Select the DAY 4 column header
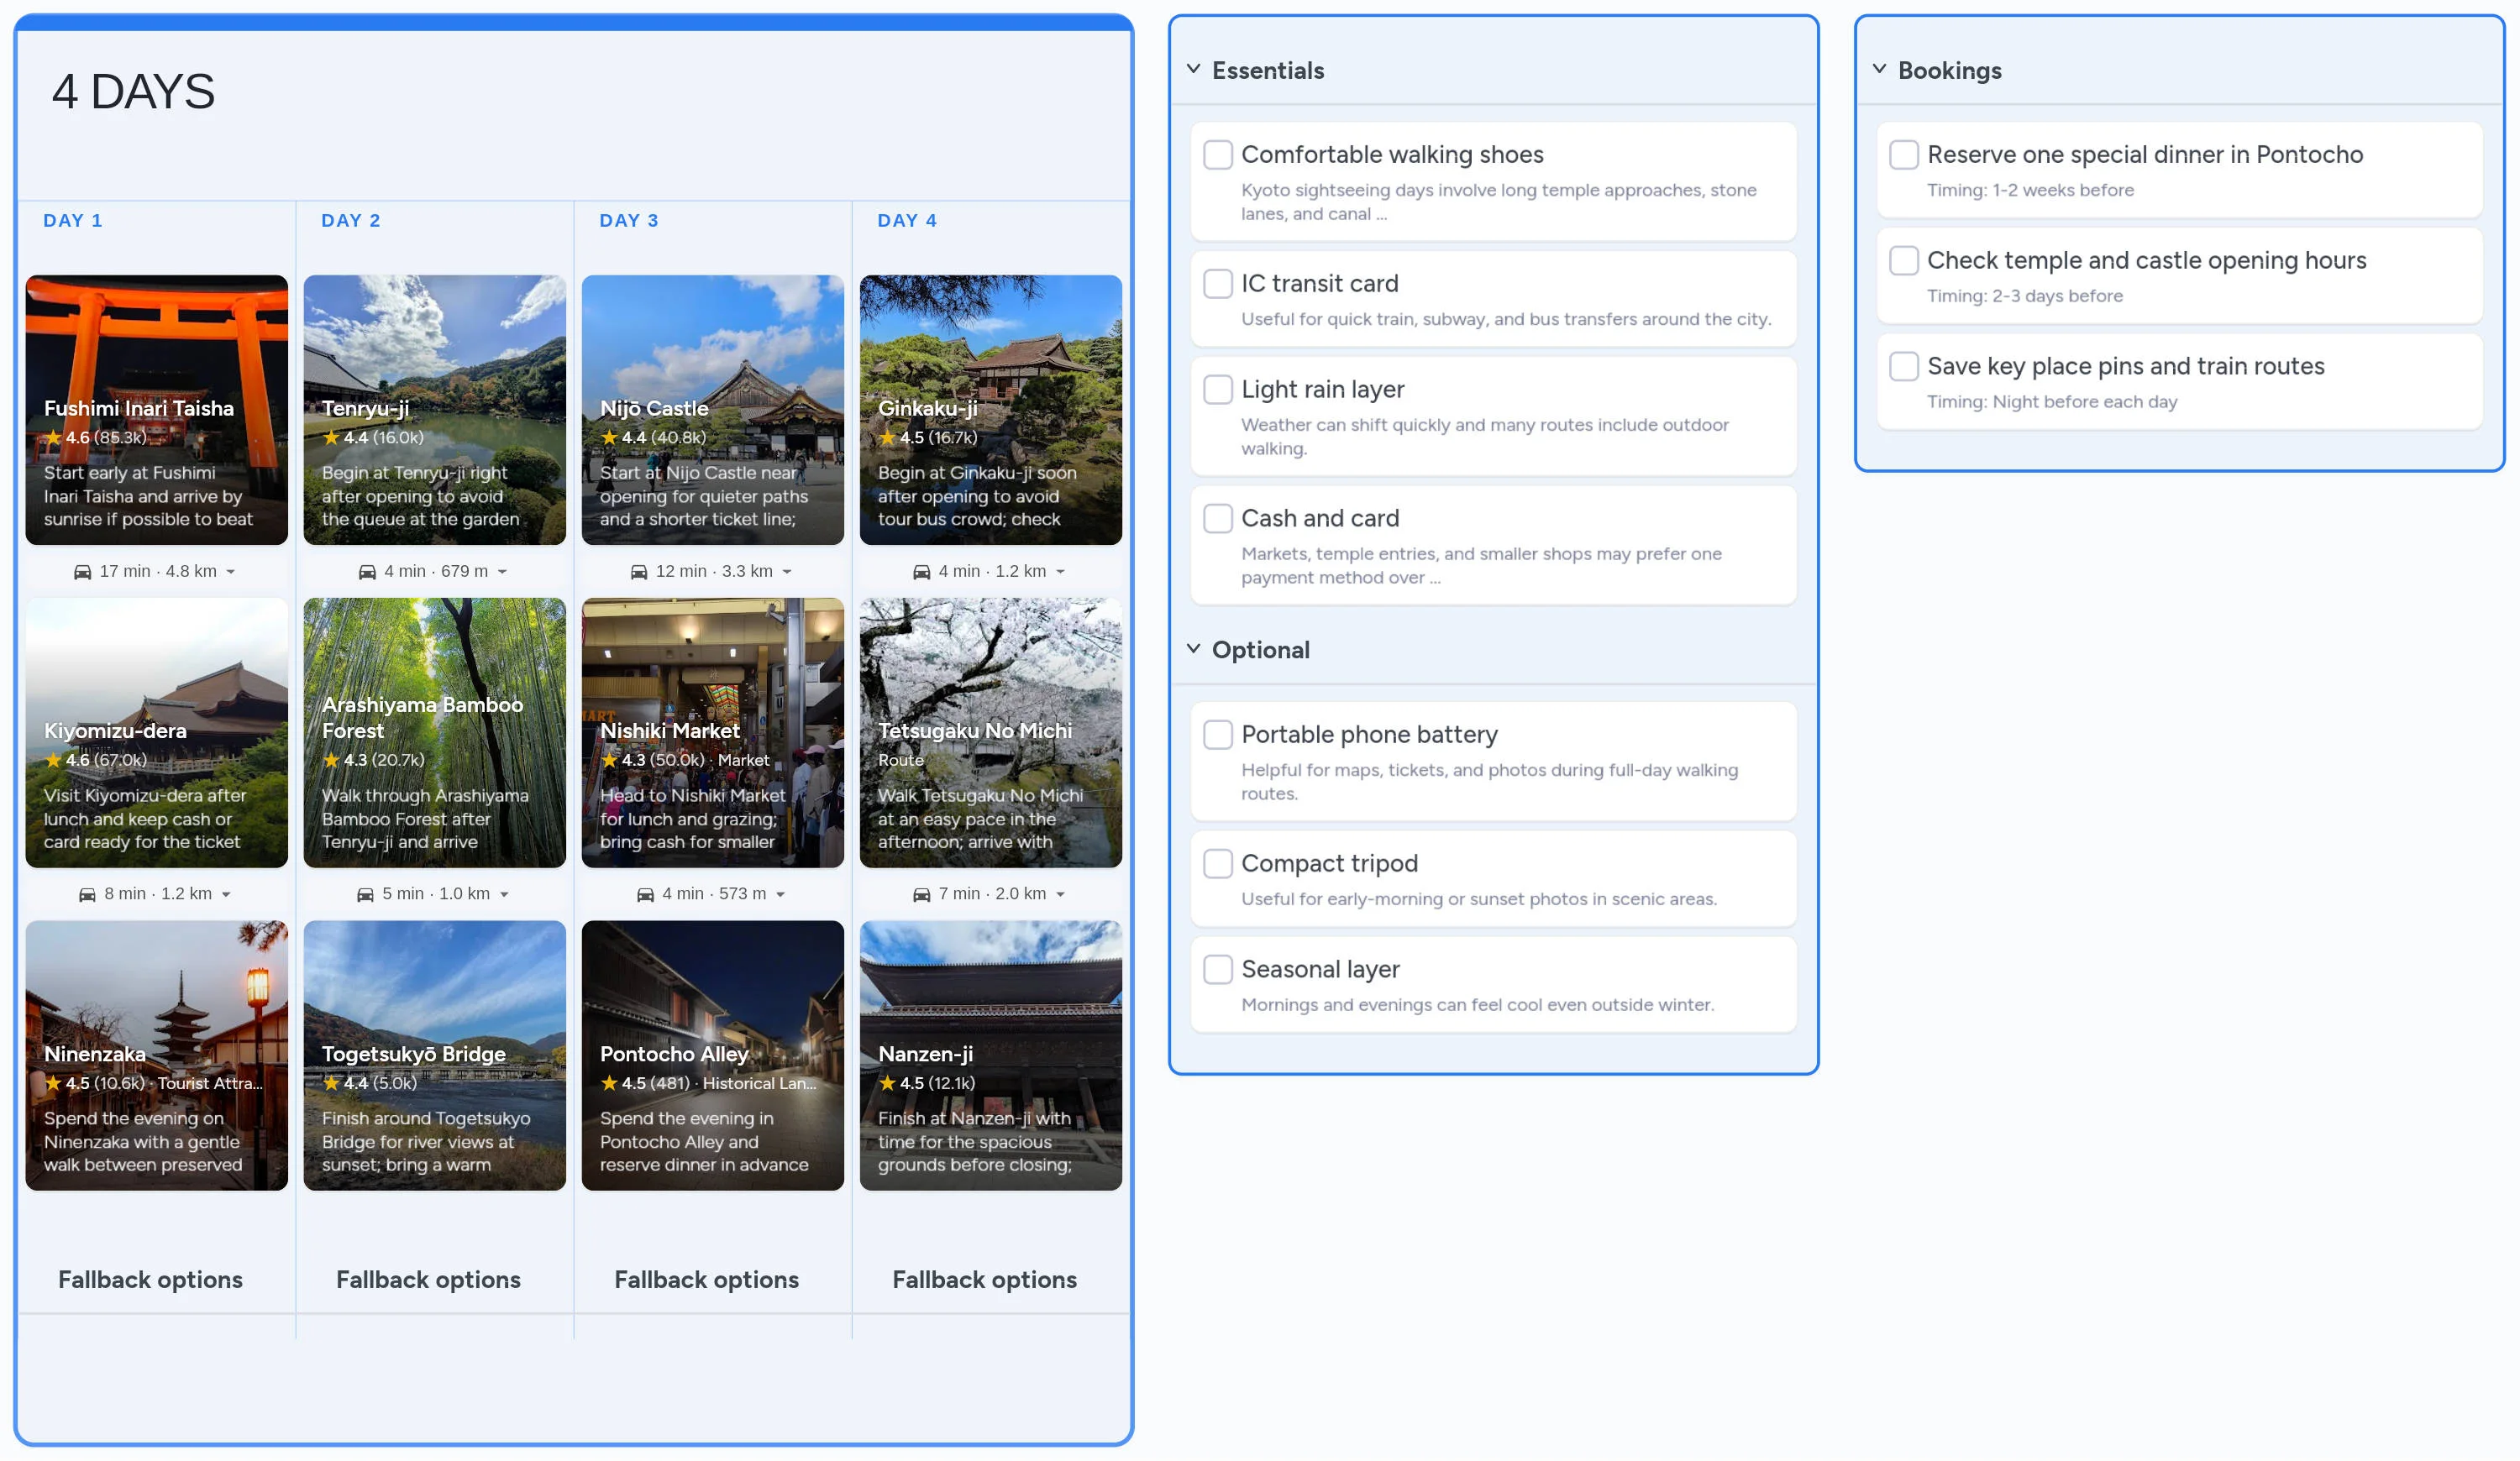The image size is (2520, 1461). (906, 220)
